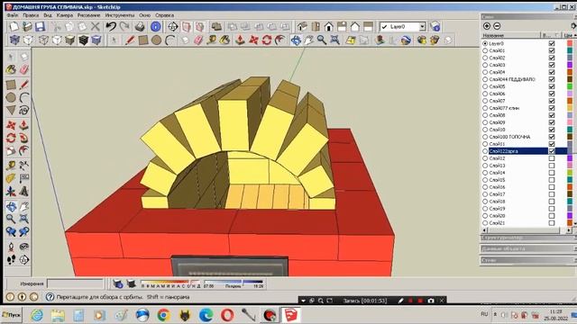Open the Инструменты menu

coord(120,15)
